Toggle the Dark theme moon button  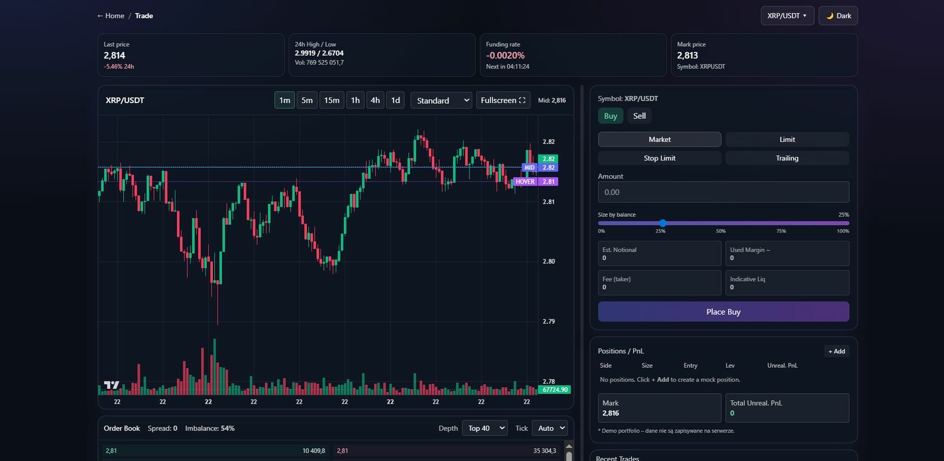[838, 16]
